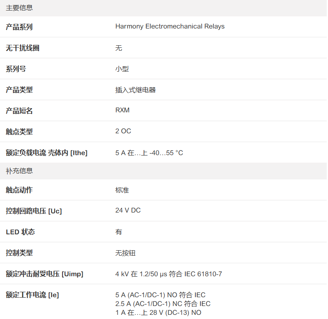Select the 插入式继电器 product type value
This screenshot has width=328, height=319.
(135, 90)
